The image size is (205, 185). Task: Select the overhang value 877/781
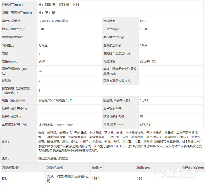146,125
